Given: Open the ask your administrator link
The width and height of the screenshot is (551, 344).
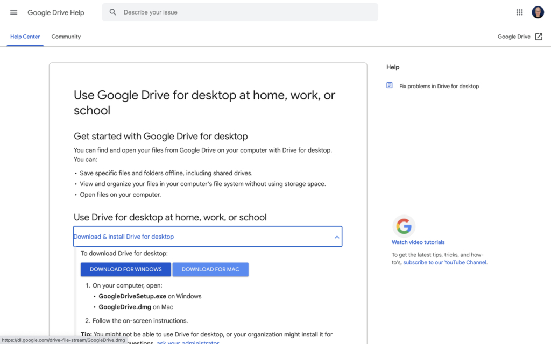Looking at the screenshot, I should click(188, 342).
